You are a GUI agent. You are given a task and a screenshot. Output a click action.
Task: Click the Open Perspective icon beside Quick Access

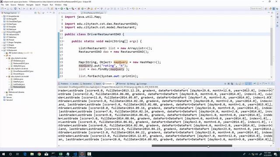point(266,9)
